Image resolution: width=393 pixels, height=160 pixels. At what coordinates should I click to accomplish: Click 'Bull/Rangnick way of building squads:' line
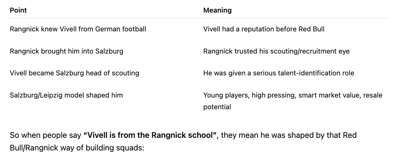pos(77,147)
